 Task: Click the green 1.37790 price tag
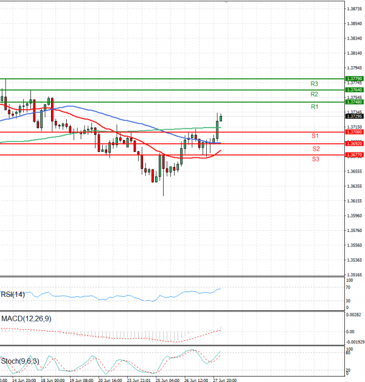click(x=354, y=79)
